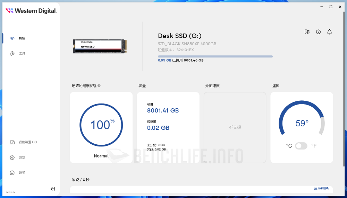The height and width of the screenshot is (198, 347).
Task: Open the Tools wrench icon in sidebar
Action: (12, 53)
